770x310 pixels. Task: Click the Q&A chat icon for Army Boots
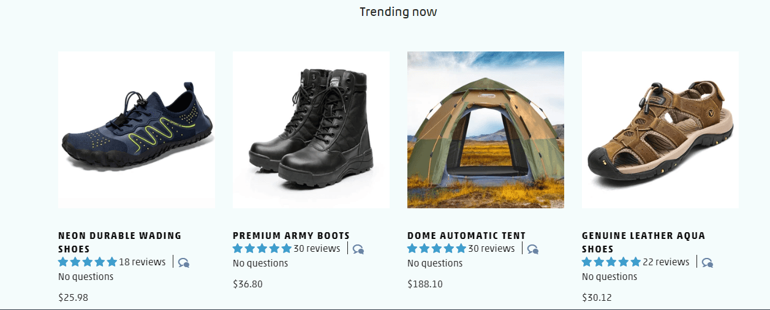358,249
